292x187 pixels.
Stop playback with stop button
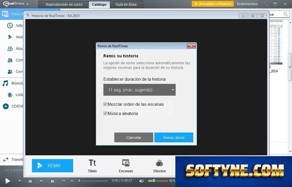(x=41, y=181)
